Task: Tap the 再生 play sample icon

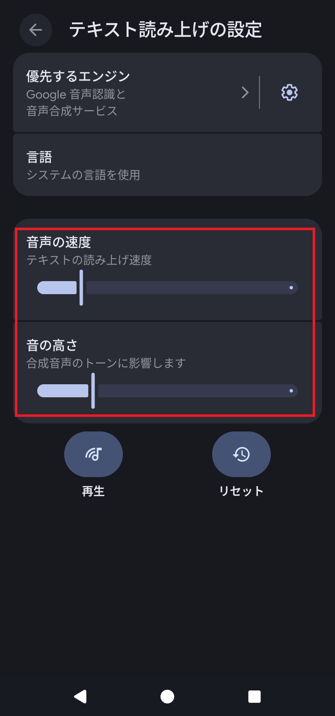Action: pos(93,454)
